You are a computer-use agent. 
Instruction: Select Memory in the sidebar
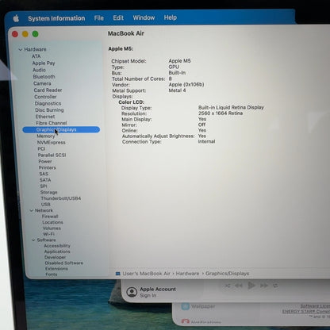46,136
